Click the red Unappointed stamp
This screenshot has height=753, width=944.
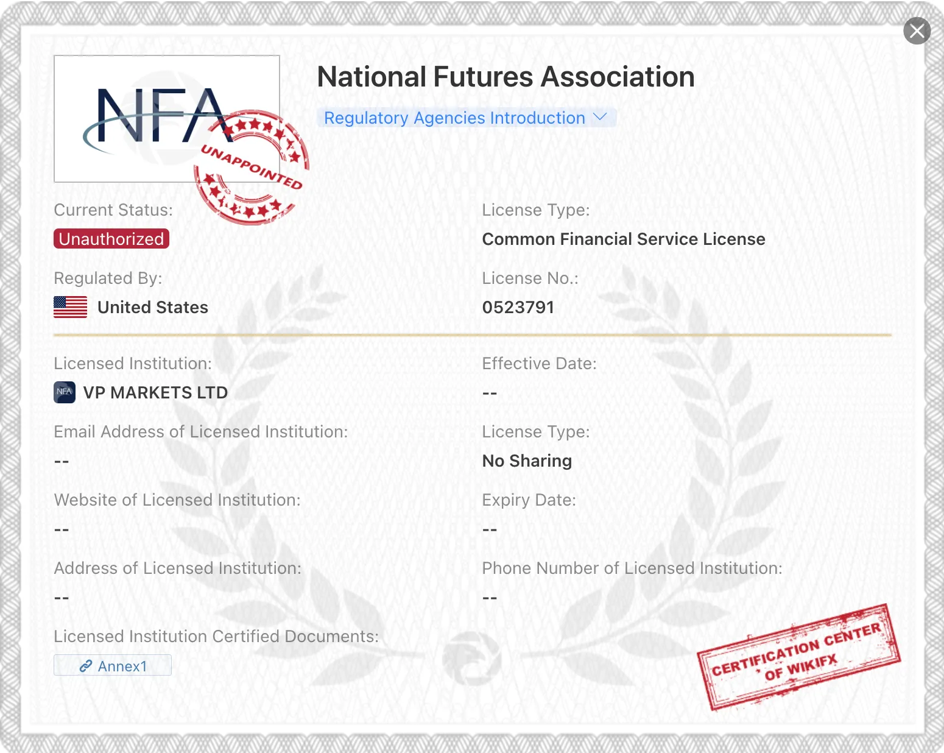[x=252, y=168]
